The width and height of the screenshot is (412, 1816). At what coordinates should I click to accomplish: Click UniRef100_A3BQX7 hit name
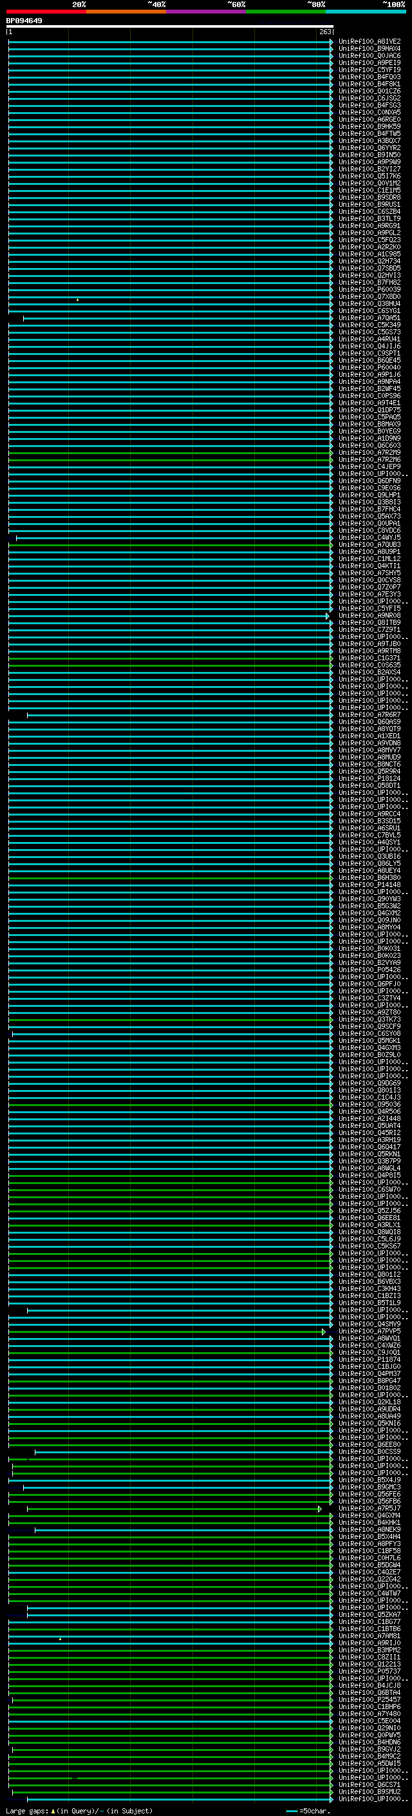coord(369,141)
